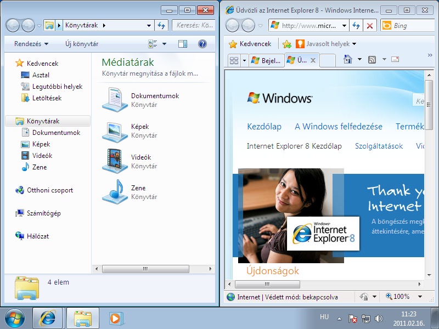Screen dimensions: 439x329
Task: Select Letöltések in navigation pane
Action: pos(47,98)
